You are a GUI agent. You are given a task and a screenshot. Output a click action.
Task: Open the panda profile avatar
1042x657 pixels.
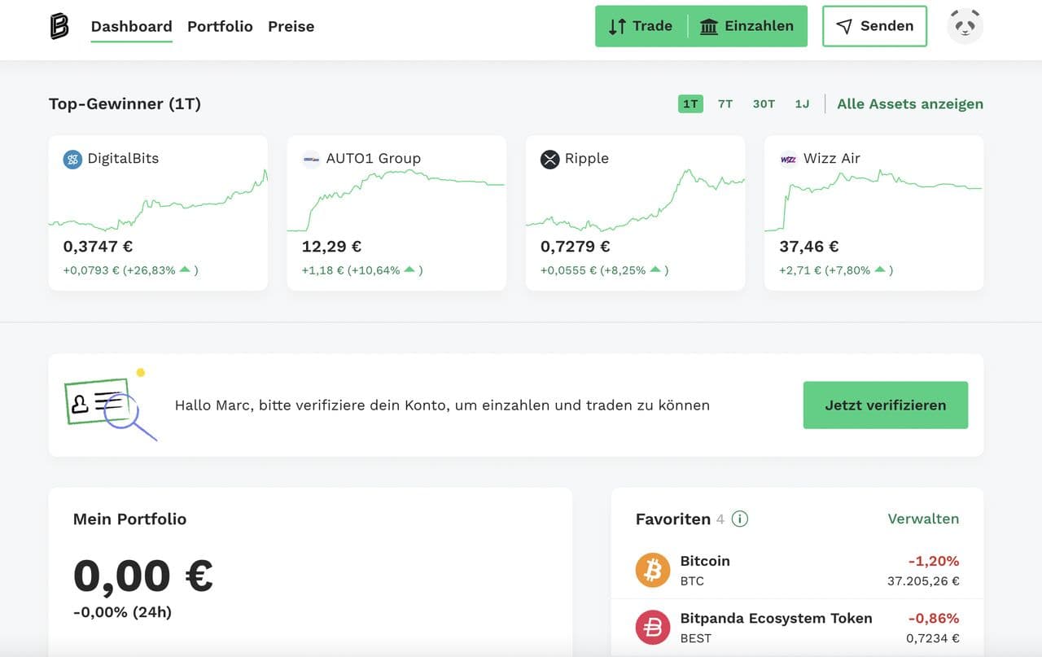click(965, 26)
